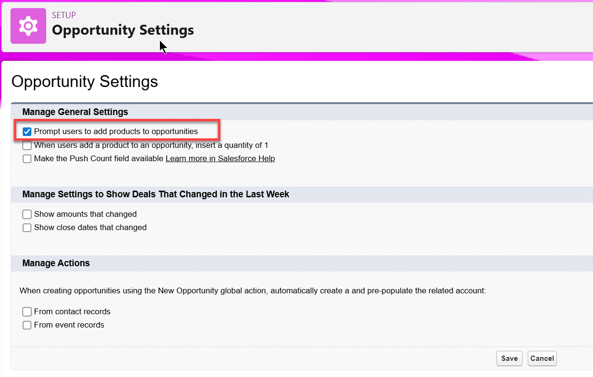
Task: Click the New Opportunity global action description text
Action: click(252, 290)
